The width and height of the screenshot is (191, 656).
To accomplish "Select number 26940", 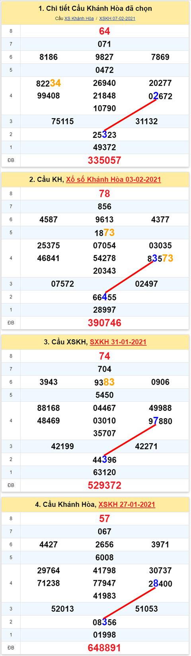I will coord(104,83).
